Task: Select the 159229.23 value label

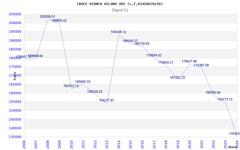Action: pos(95,91)
